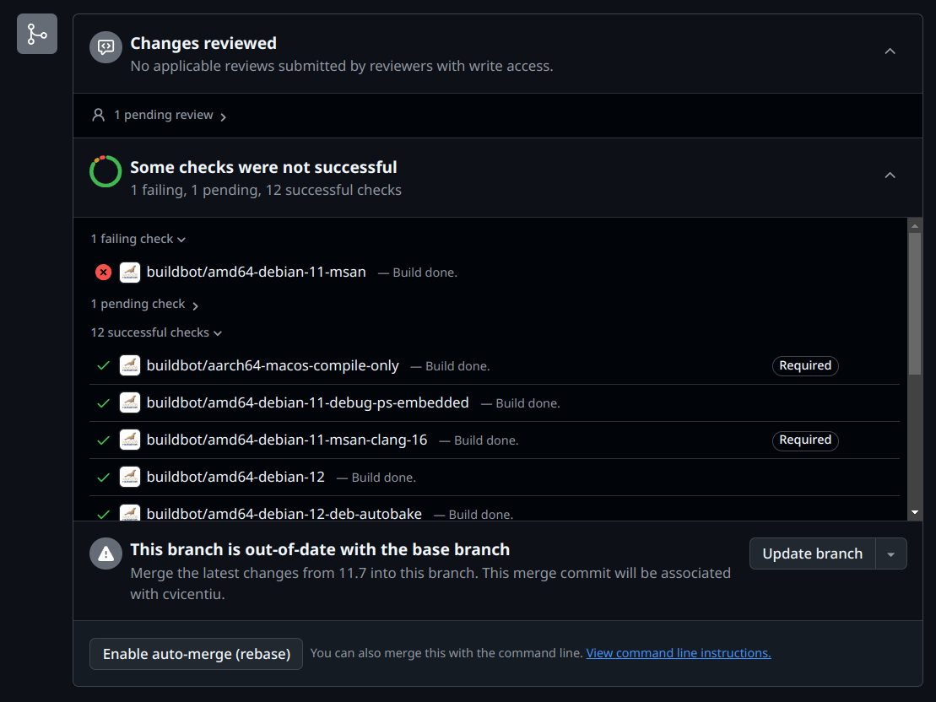The image size is (936, 702).
Task: Click the buildbot avatar for msan-clang-16 row
Action: (x=130, y=440)
